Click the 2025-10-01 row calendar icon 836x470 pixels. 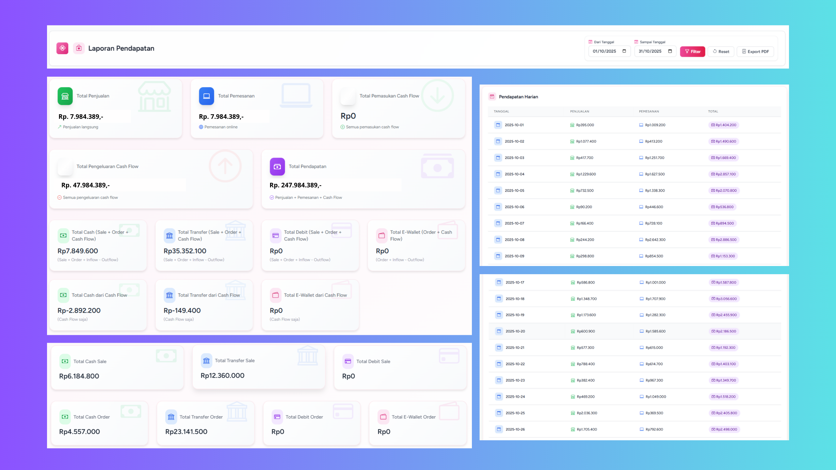click(498, 125)
